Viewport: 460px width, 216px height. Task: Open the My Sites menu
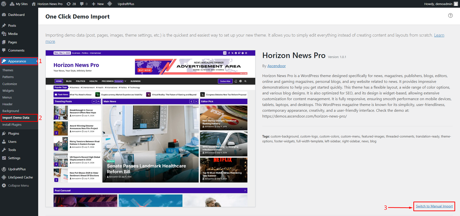pyautogui.click(x=19, y=4)
